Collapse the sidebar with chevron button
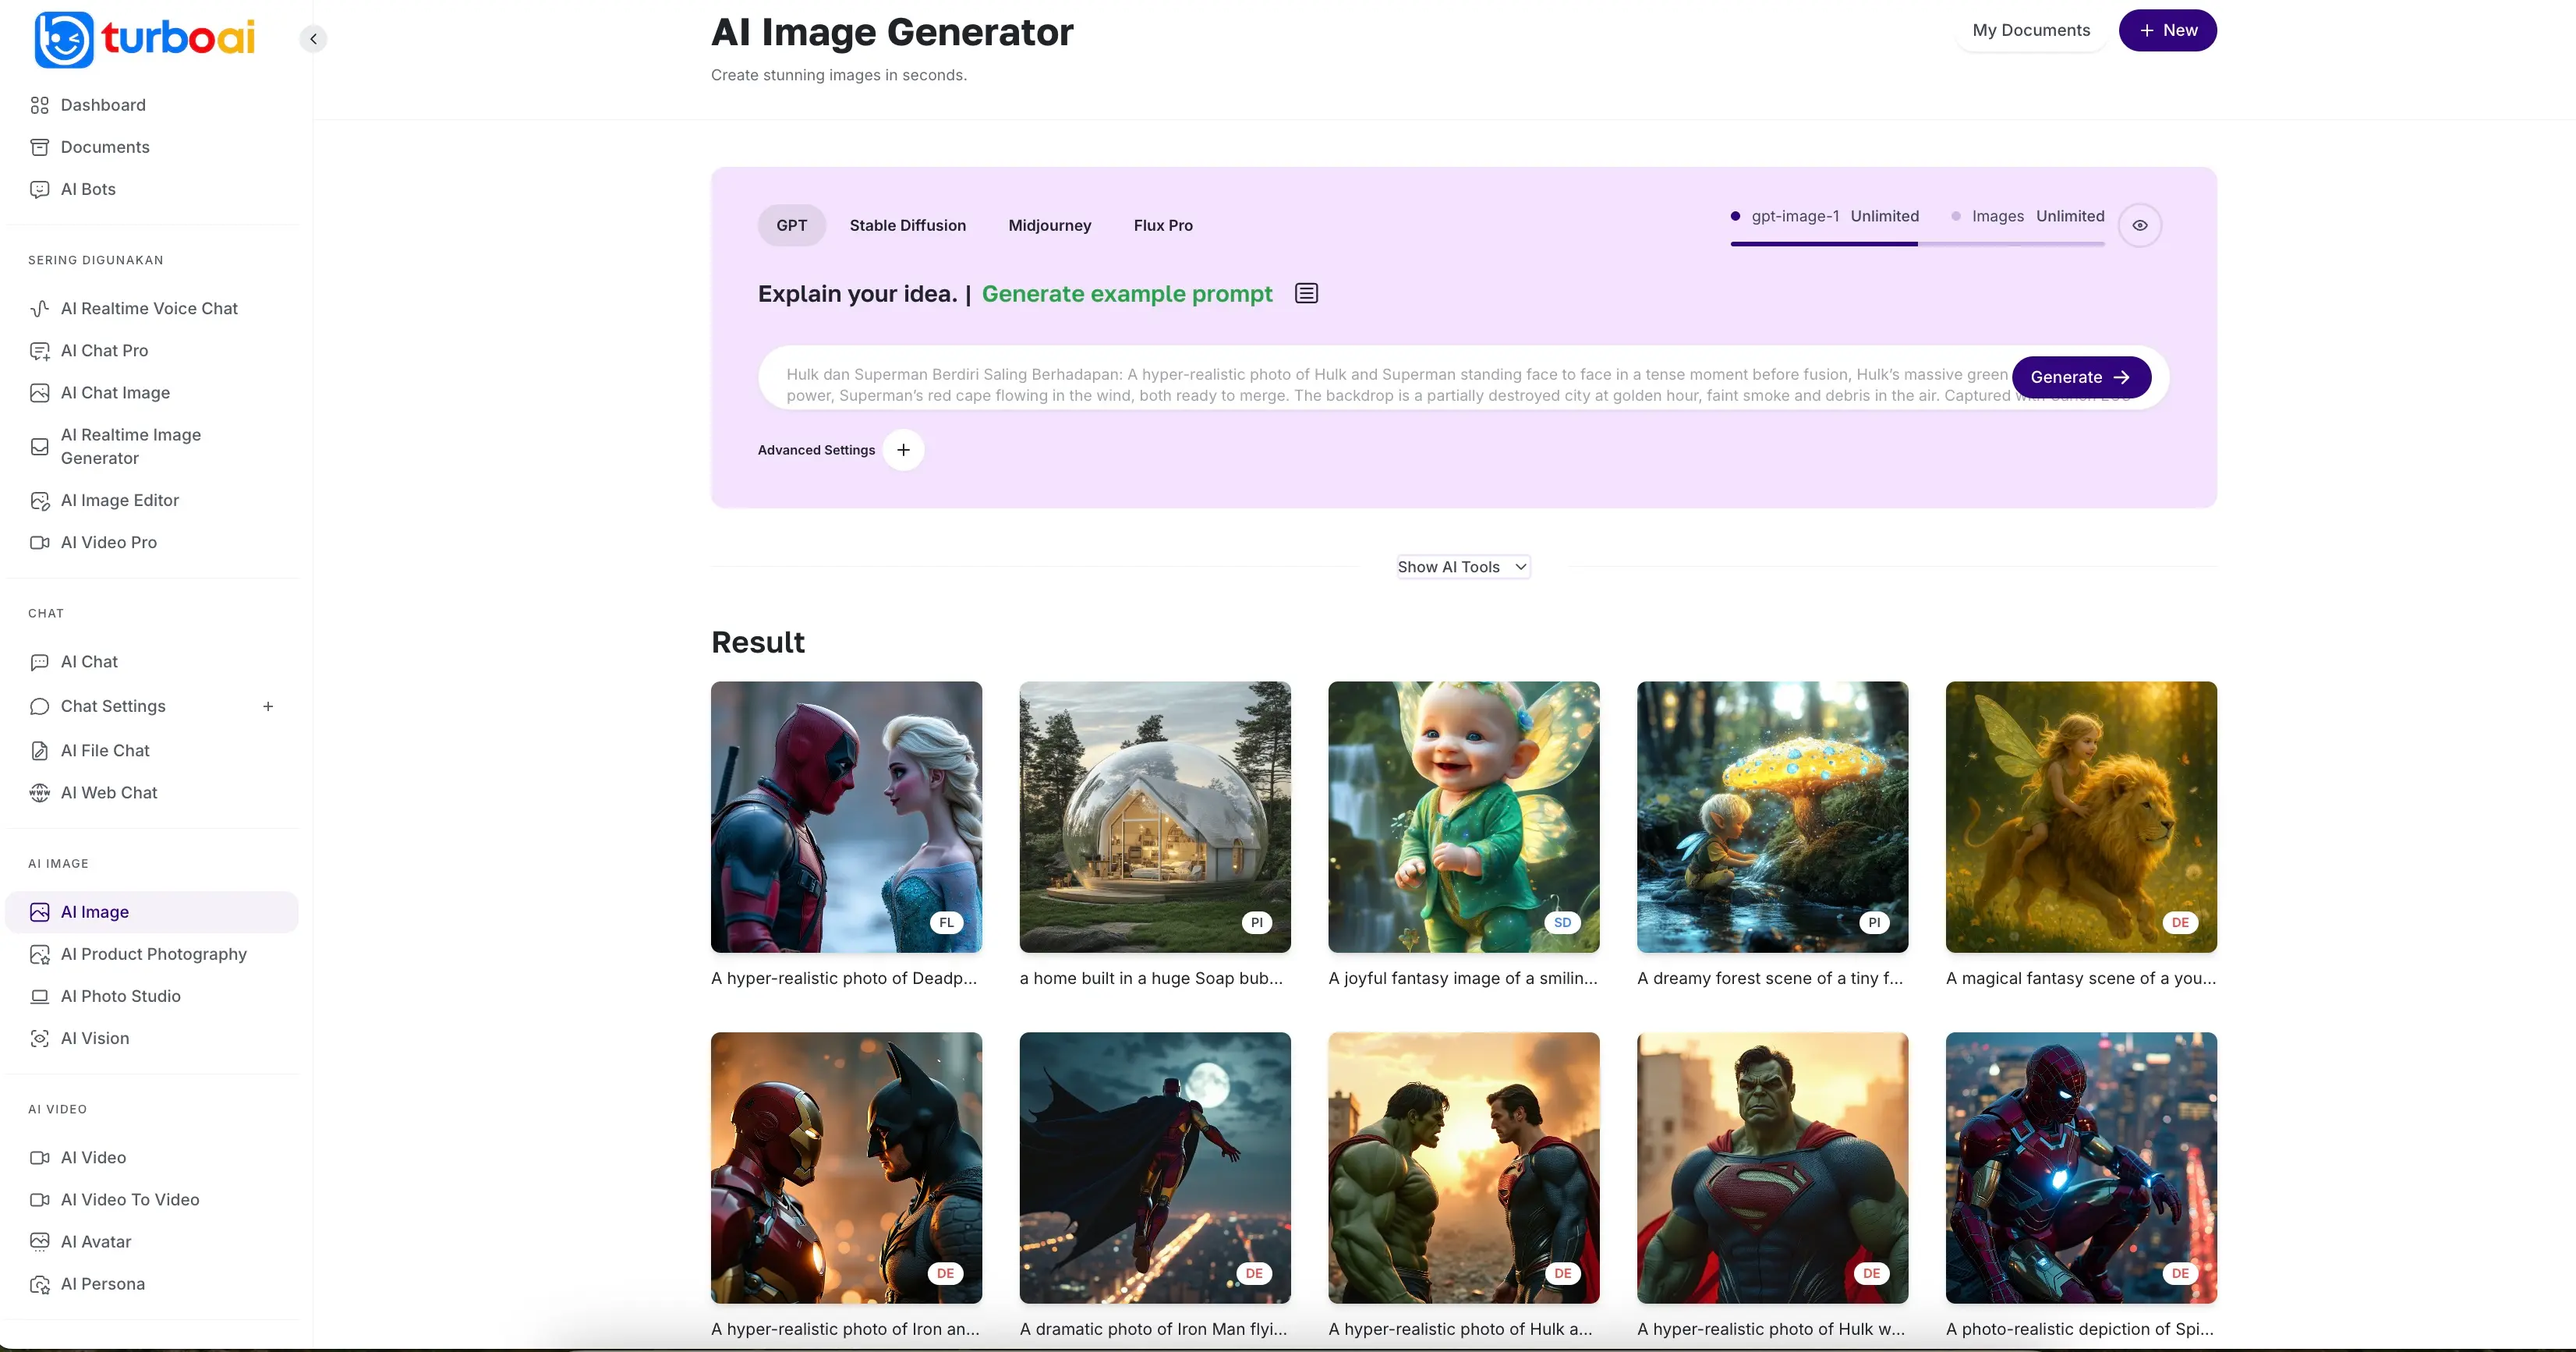Viewport: 2576px width, 1352px height. (x=313, y=39)
